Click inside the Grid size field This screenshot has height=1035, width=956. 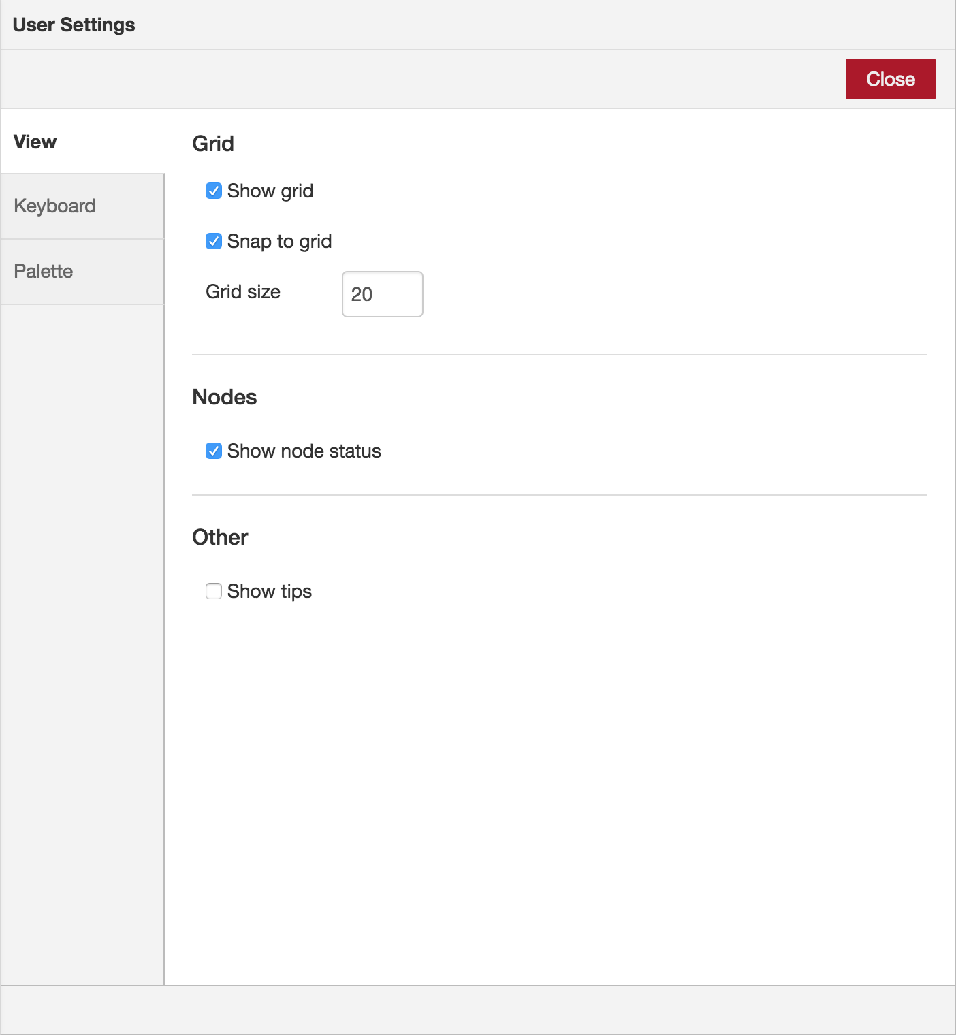click(382, 293)
